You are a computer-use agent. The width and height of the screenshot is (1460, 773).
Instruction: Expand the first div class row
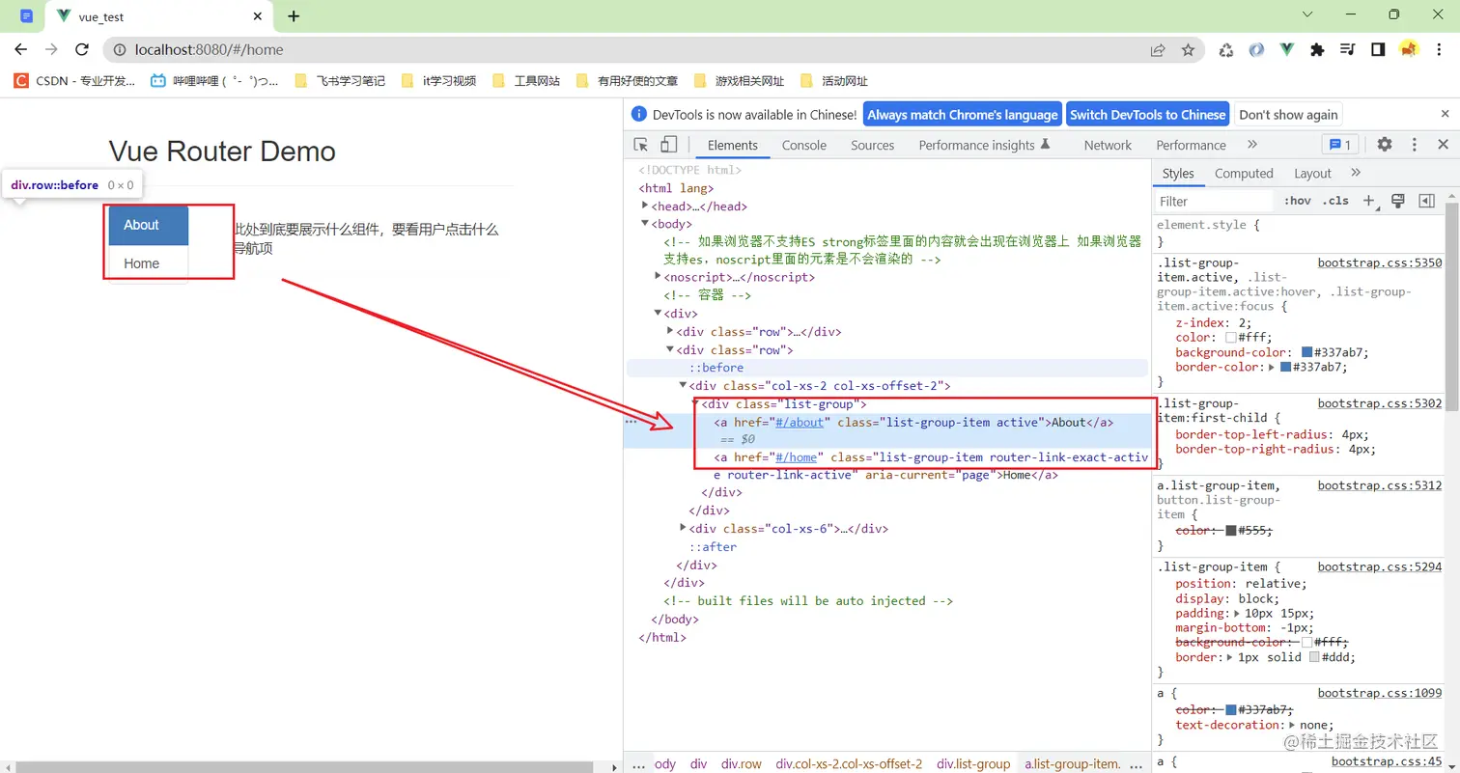coord(670,331)
